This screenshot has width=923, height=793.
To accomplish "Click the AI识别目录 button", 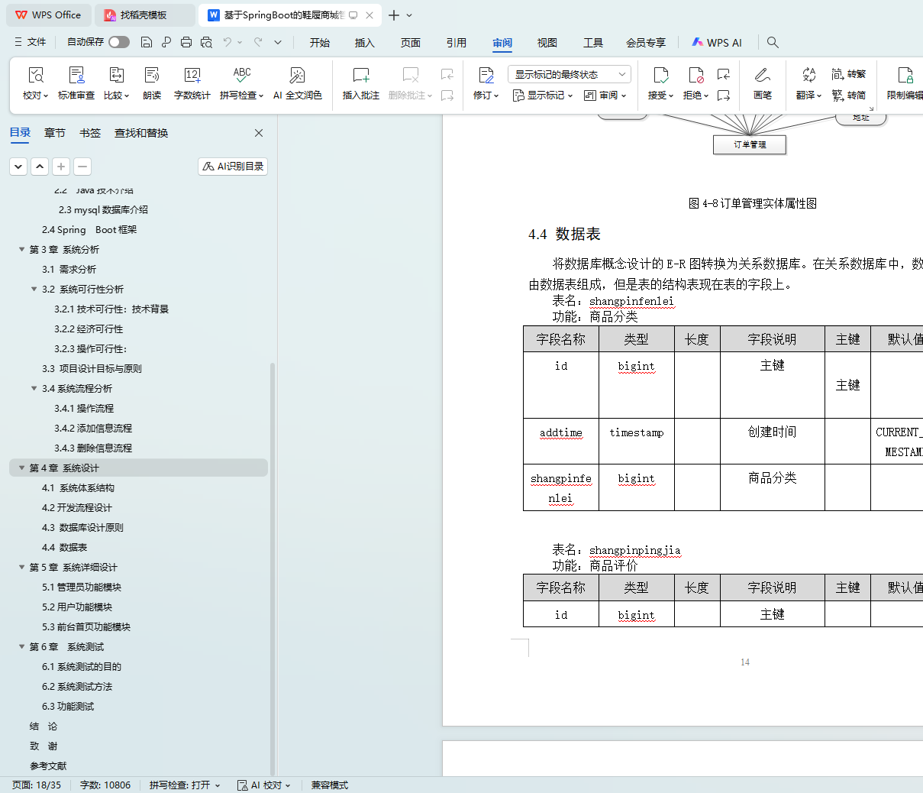I will [233, 167].
